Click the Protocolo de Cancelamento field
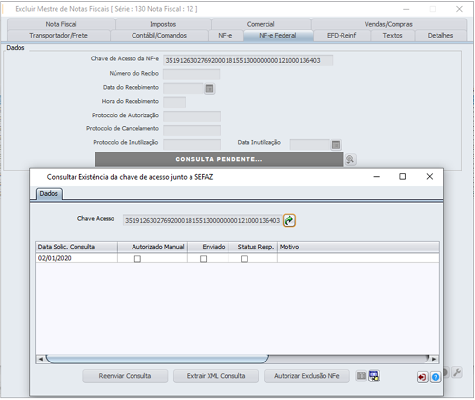The height and width of the screenshot is (400, 475). click(192, 130)
